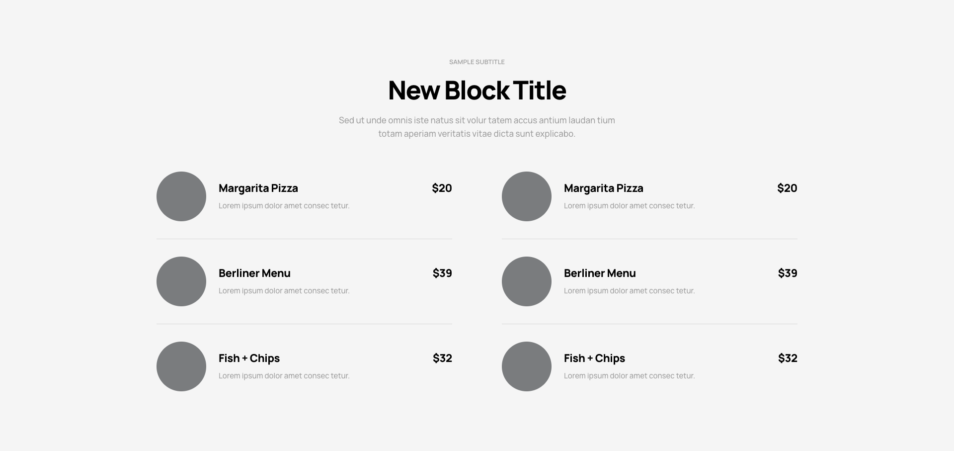Click the right $20 price
Viewport: 954px width, 451px height.
click(787, 188)
